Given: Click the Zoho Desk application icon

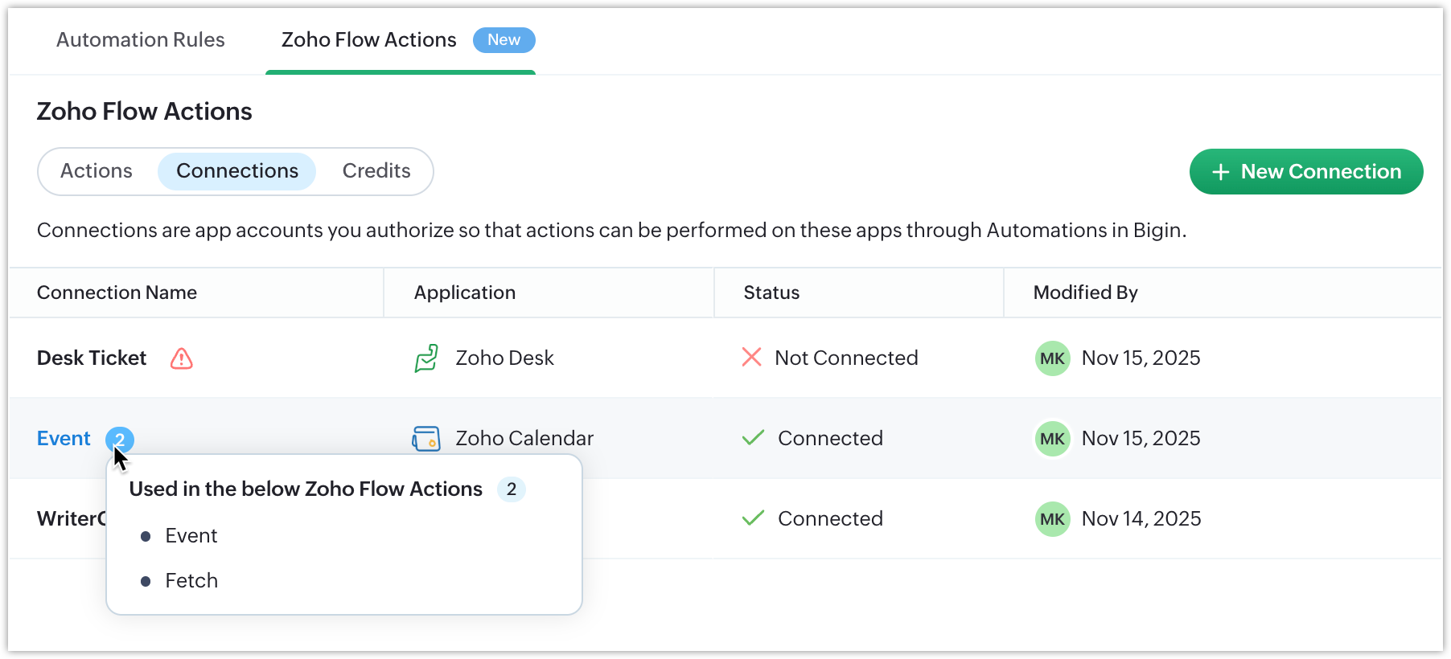Looking at the screenshot, I should point(426,358).
